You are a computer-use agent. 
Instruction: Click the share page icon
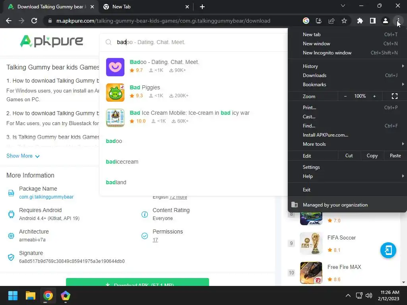(x=331, y=21)
